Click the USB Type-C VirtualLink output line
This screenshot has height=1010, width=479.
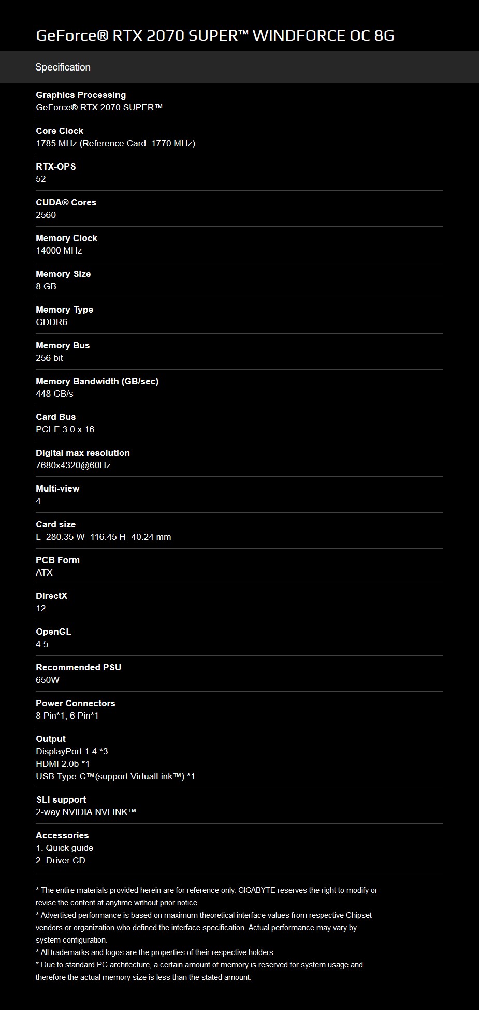click(x=115, y=776)
